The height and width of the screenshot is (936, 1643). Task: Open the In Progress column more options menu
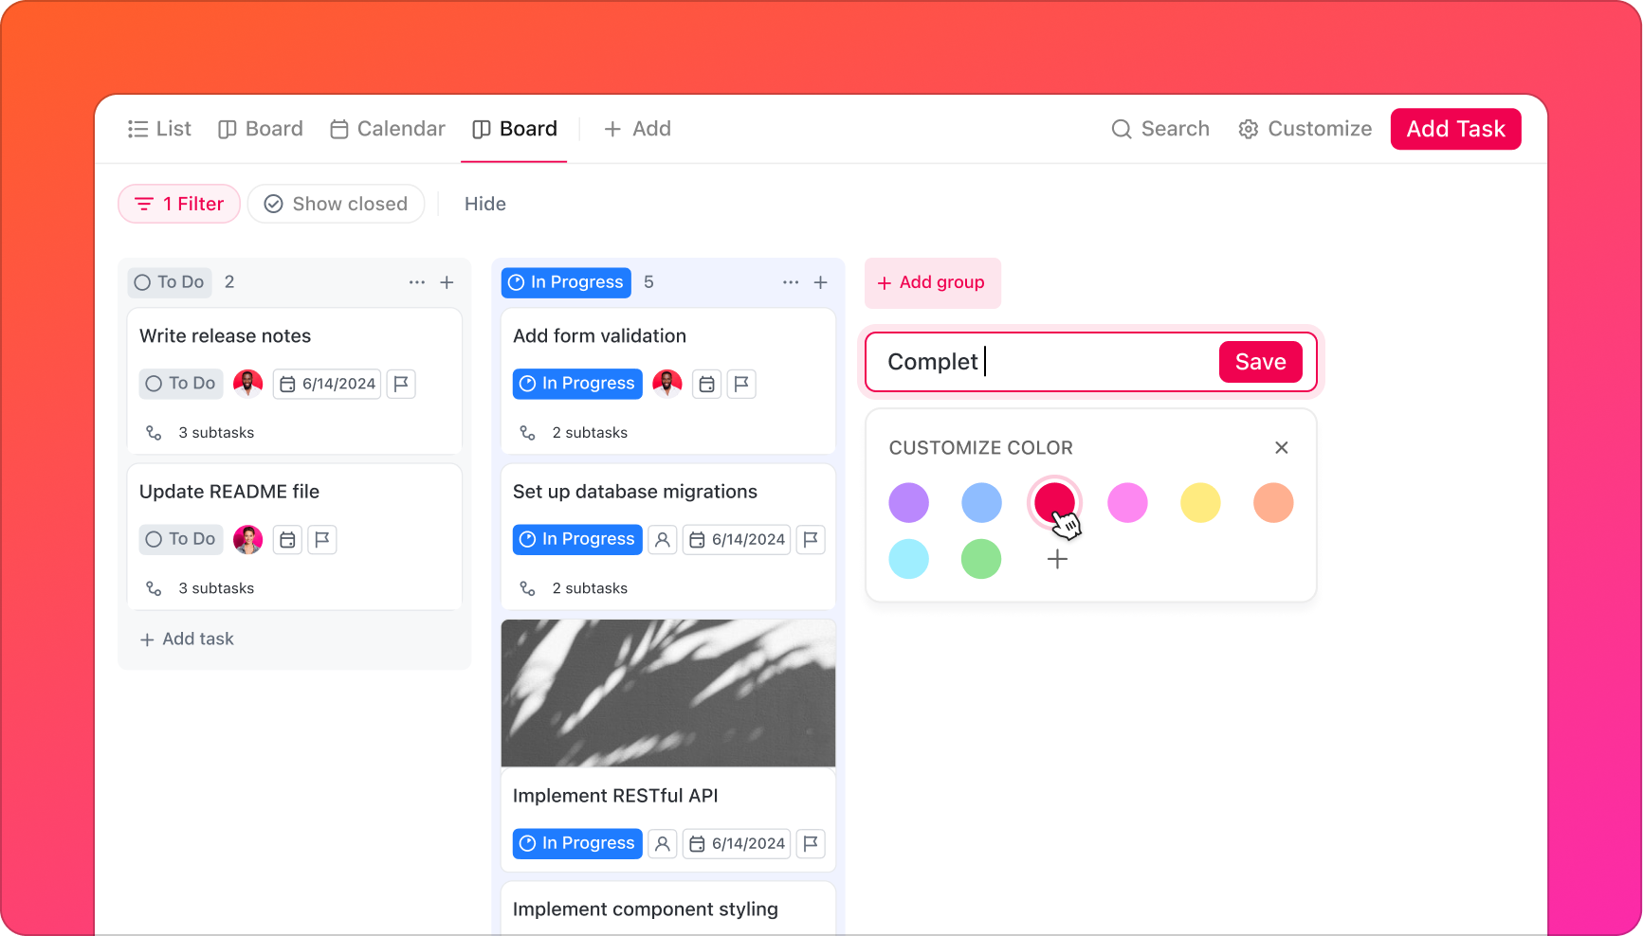[791, 282]
